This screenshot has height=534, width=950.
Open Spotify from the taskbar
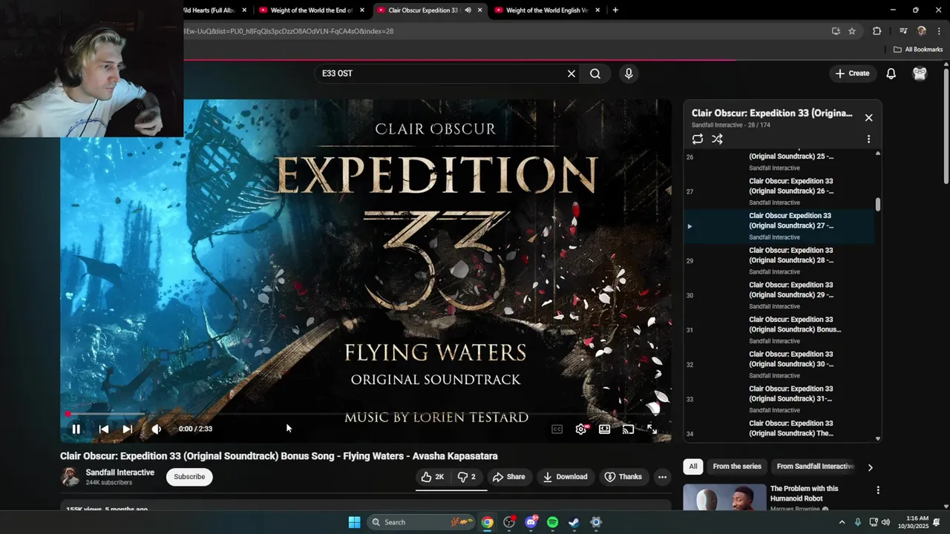pos(552,522)
